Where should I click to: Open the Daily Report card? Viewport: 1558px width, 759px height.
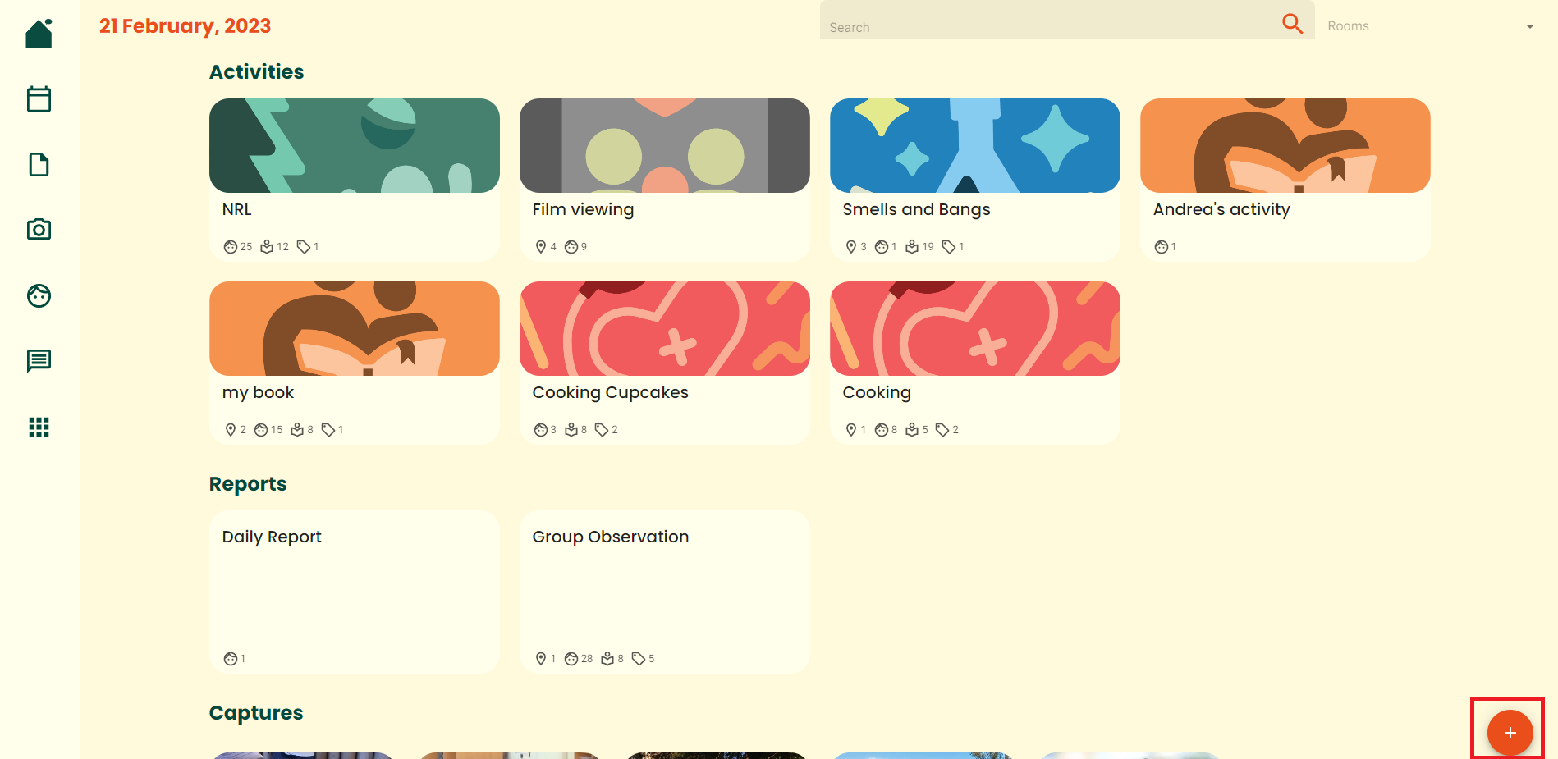coord(355,592)
